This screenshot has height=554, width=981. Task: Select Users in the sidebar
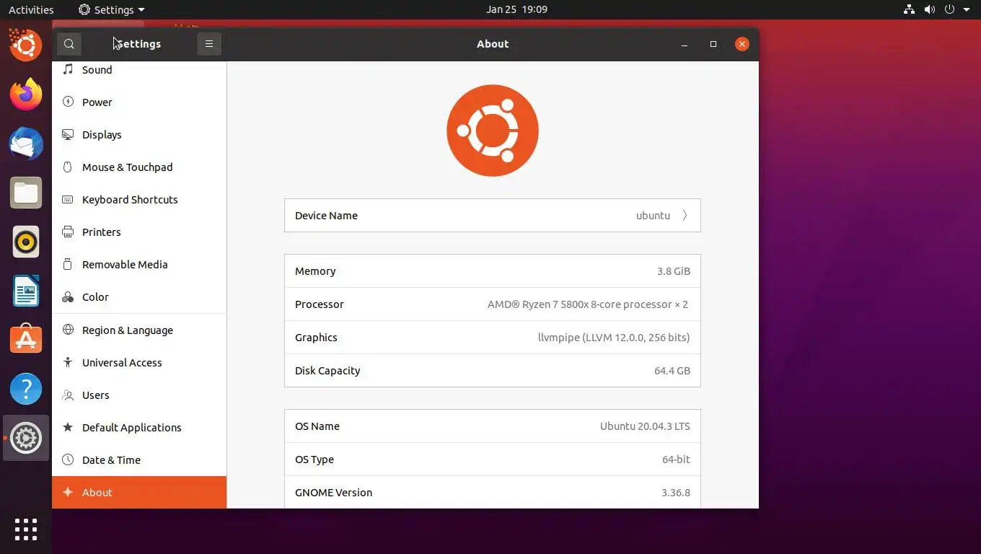tap(139, 395)
